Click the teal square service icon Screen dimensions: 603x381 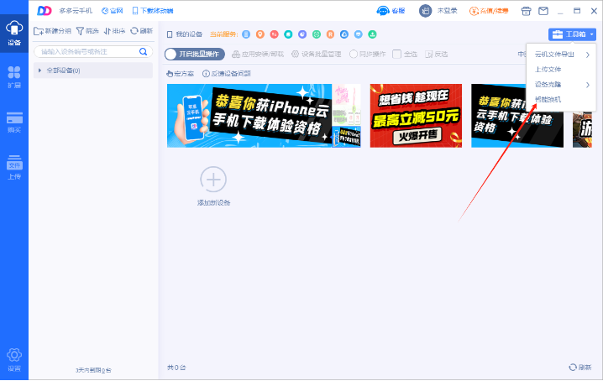tap(288, 34)
